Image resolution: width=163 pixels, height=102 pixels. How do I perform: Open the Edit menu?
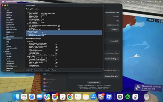[29, 2]
